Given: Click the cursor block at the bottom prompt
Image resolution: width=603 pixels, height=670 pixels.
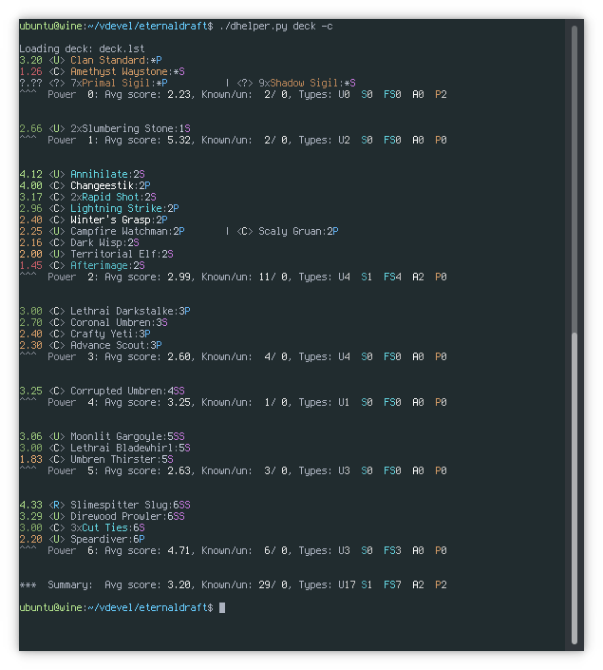Looking at the screenshot, I should click(222, 607).
